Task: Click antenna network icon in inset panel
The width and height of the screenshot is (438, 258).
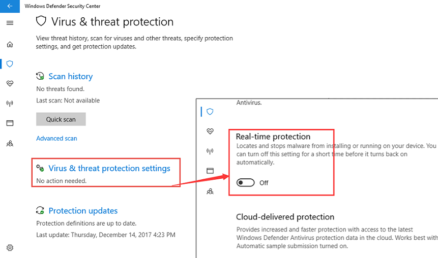Action: [210, 151]
